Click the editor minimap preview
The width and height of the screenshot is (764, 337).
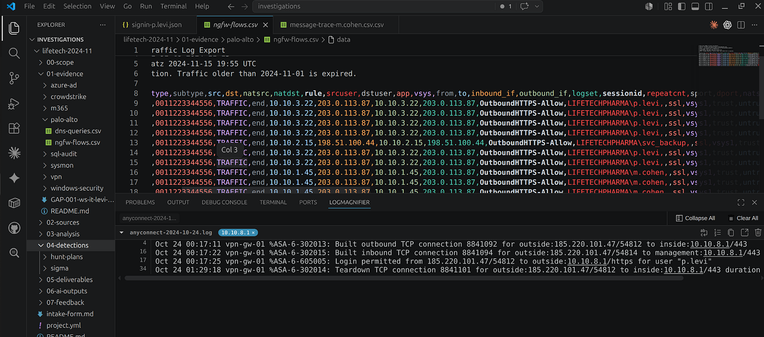[x=729, y=57]
